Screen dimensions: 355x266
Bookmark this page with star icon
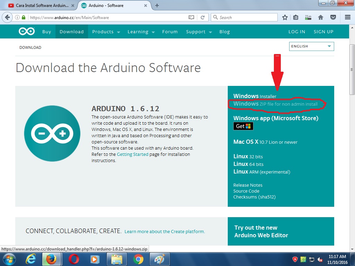tap(285, 17)
